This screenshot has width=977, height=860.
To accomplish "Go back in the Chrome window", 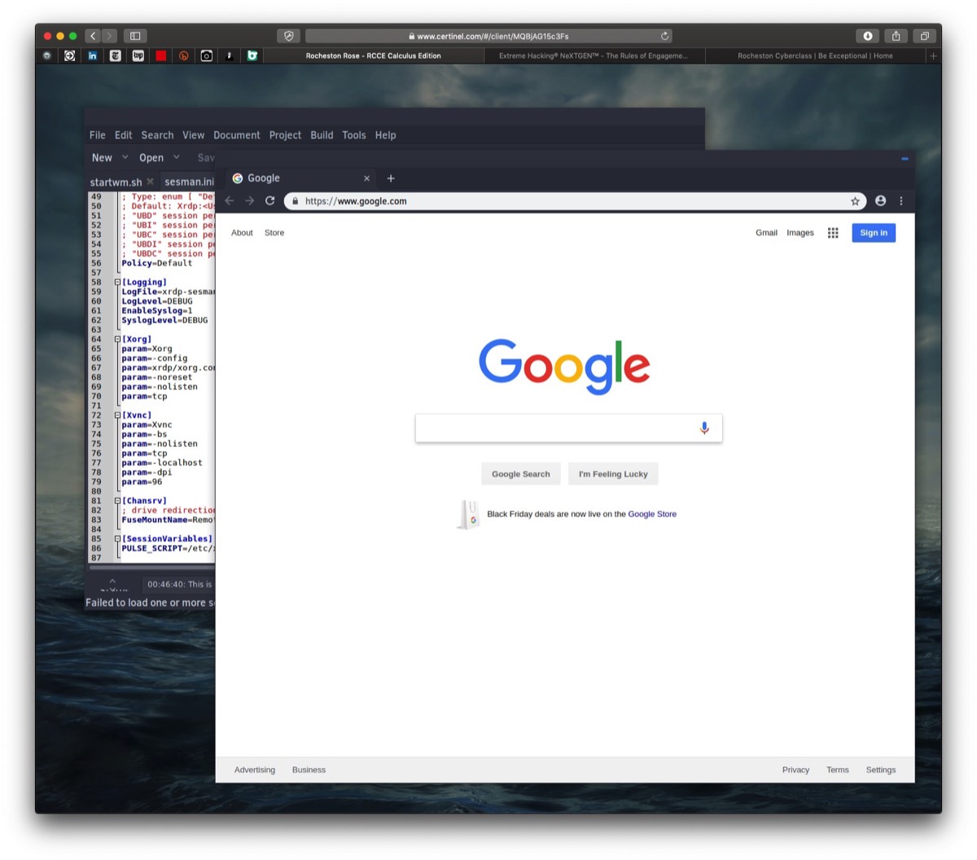I will point(230,201).
